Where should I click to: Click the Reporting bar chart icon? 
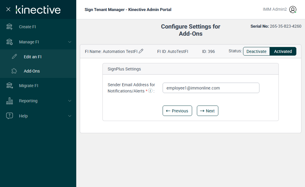(x=10, y=101)
